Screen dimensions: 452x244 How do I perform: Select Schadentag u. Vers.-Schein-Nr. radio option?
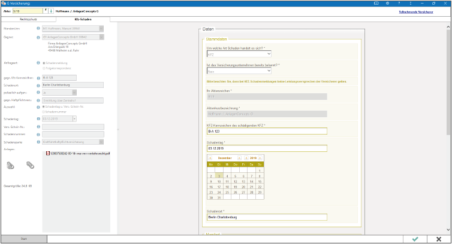(44, 106)
